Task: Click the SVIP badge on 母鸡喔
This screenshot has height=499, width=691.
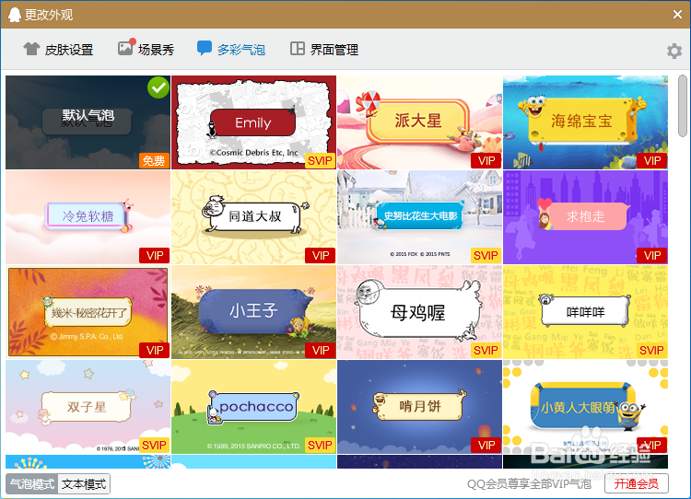Action: pyautogui.click(x=486, y=351)
